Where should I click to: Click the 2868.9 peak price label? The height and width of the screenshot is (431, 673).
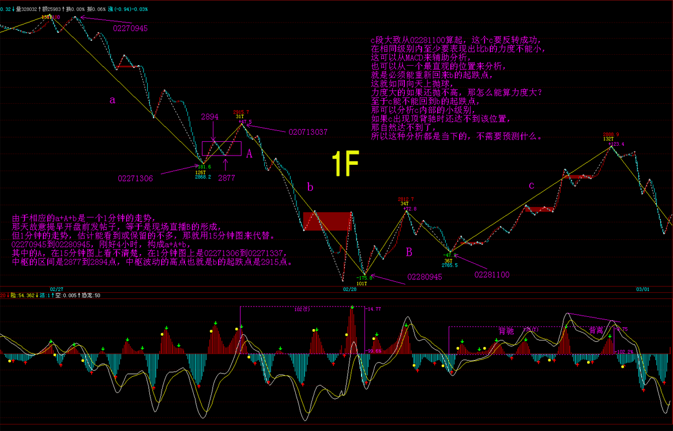(611, 134)
